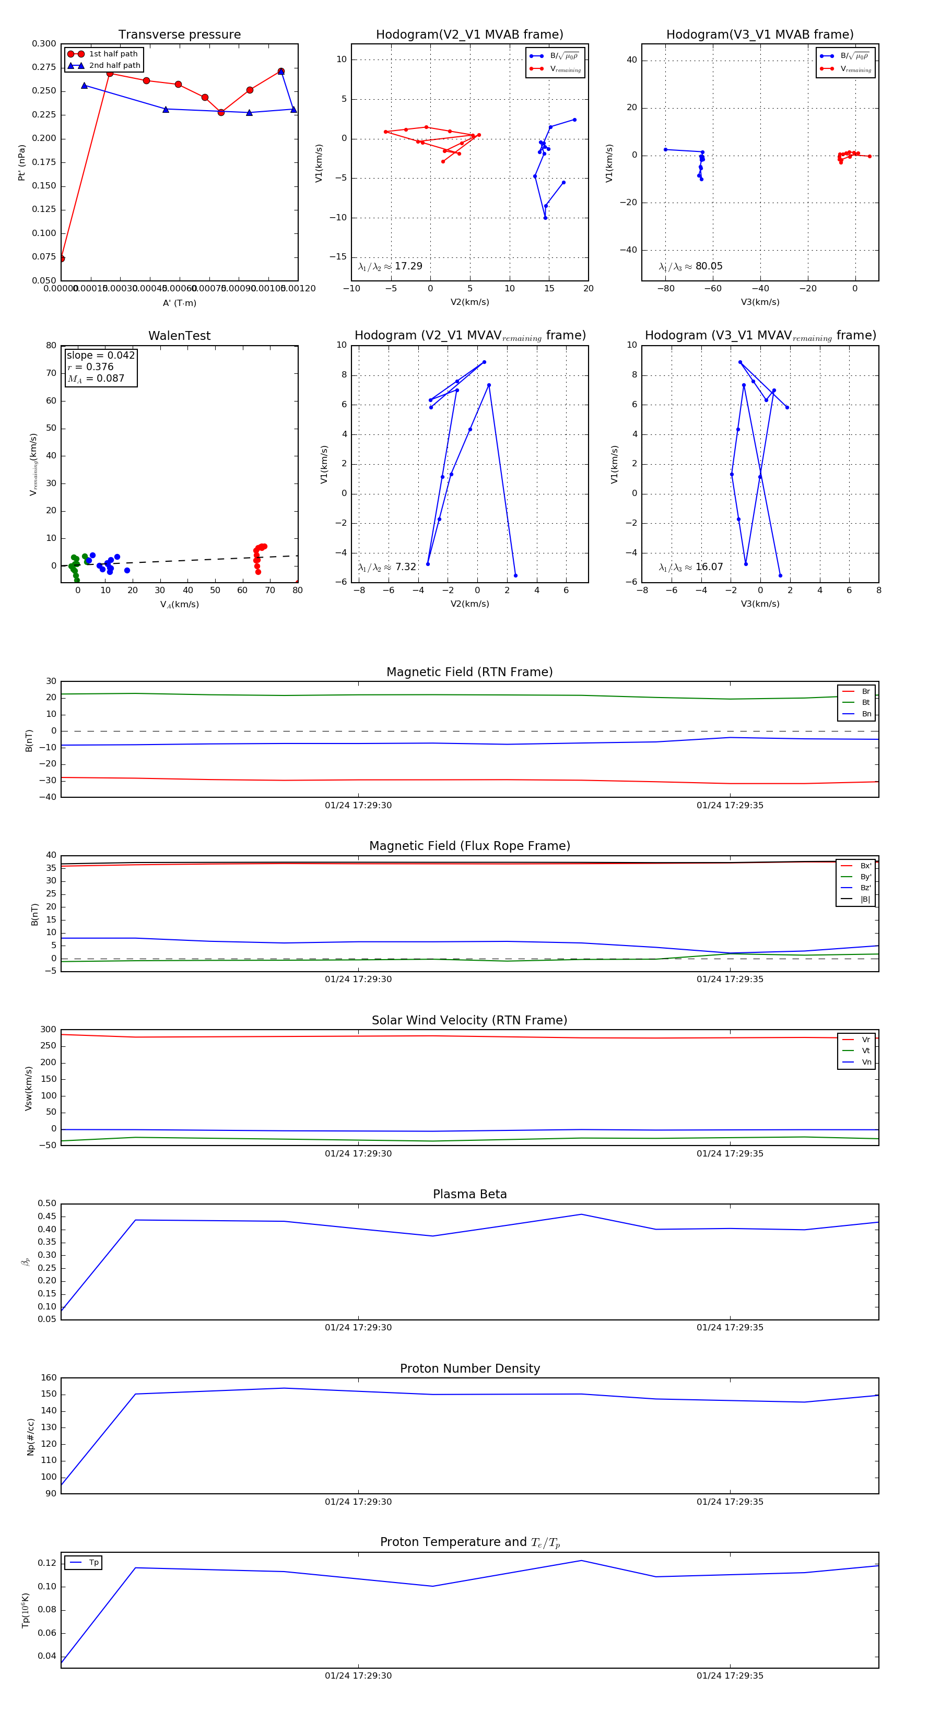The width and height of the screenshot is (940, 1723).
Task: Click the 'Bz'' legend entry
Action: (x=856, y=888)
